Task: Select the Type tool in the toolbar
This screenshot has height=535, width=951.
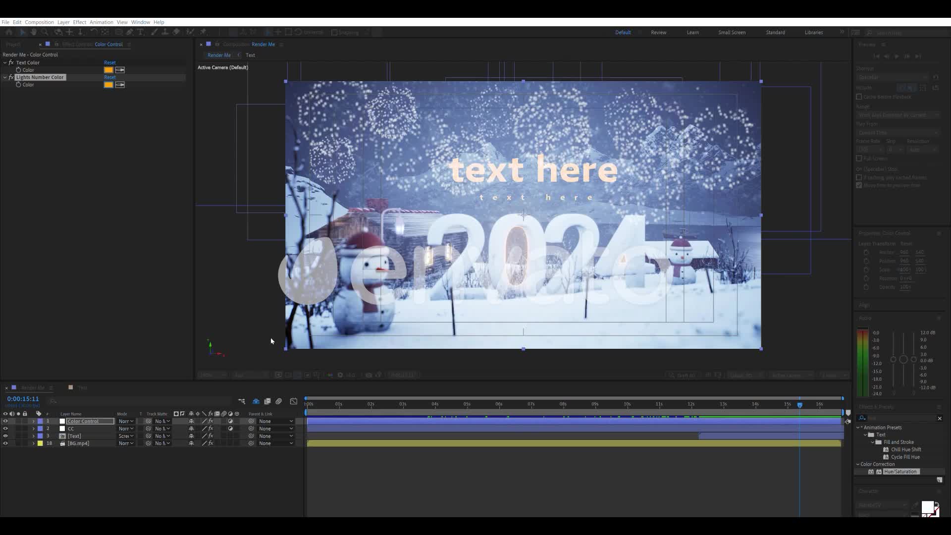Action: click(x=141, y=32)
